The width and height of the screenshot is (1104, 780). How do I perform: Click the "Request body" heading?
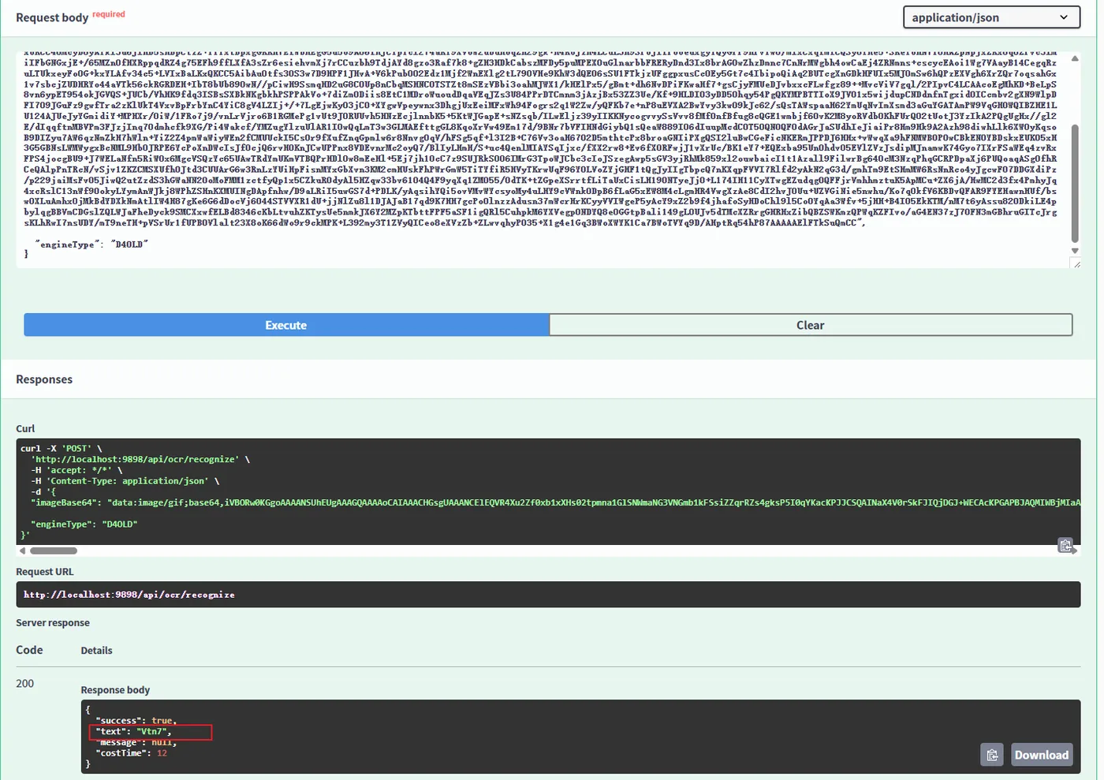[x=52, y=17]
